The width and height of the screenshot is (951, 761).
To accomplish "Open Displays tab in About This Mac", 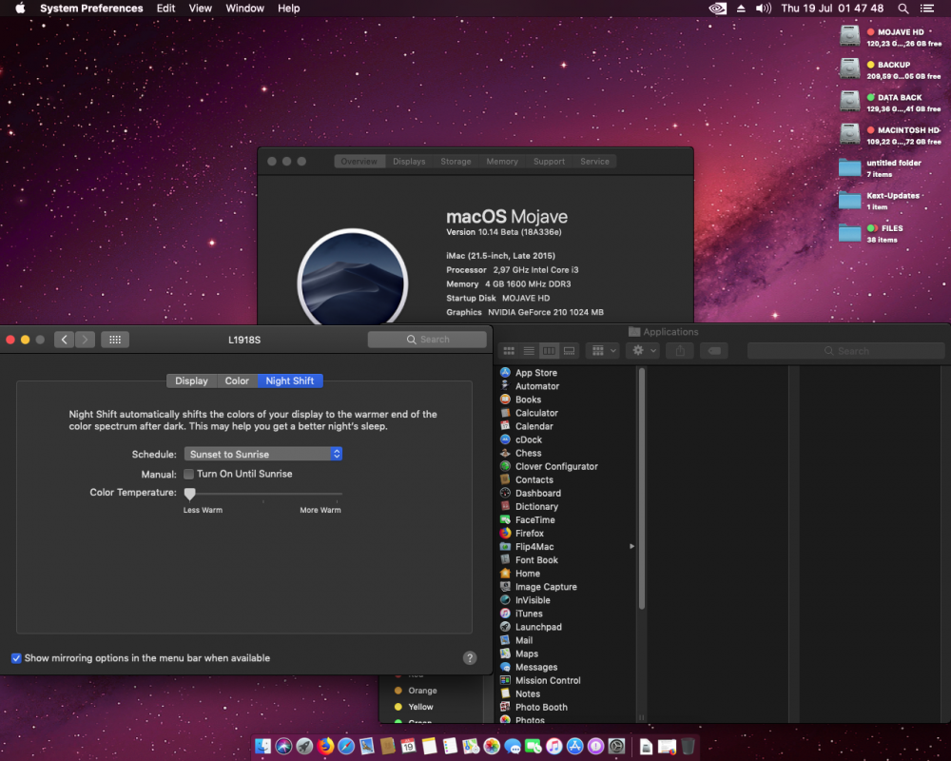I will coord(409,162).
